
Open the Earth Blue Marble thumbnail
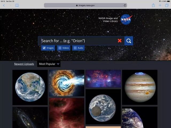30,87
